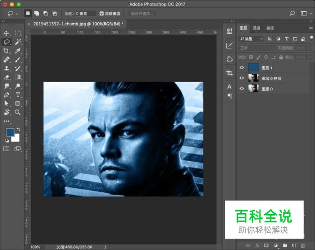Click the foreground blue color swatch
Screen dimensions: 315x250
pyautogui.click(x=10, y=132)
